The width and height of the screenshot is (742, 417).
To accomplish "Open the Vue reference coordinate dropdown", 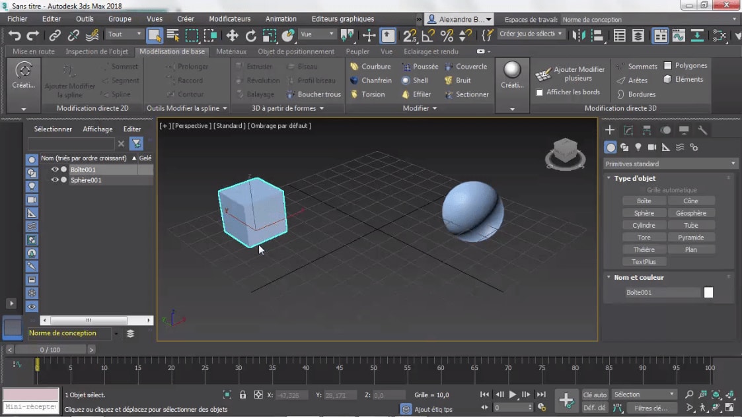I will 316,34.
